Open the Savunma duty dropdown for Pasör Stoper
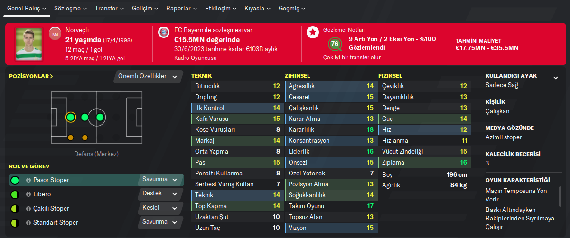The width and height of the screenshot is (570, 238). pos(160,180)
